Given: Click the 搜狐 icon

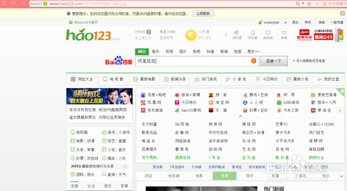Looking at the screenshot, I should click(x=211, y=95).
